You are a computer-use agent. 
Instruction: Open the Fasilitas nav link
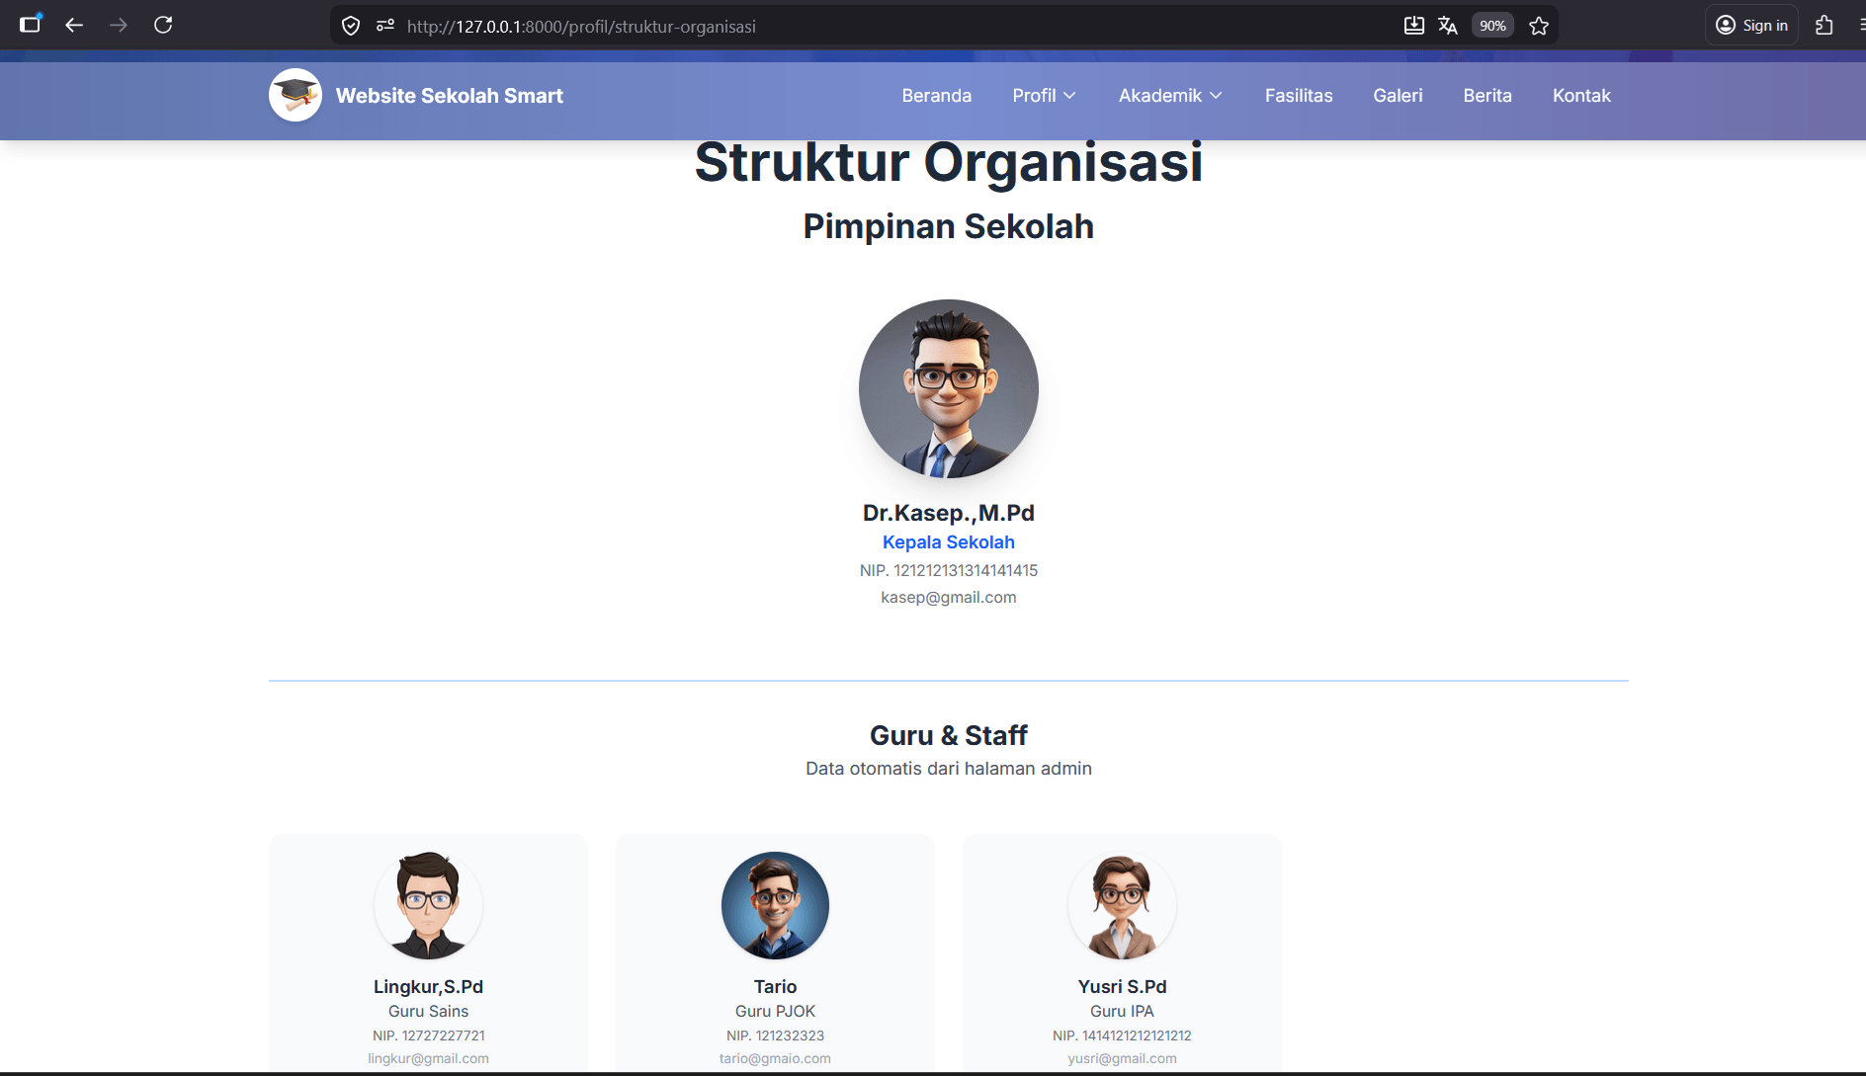point(1299,96)
